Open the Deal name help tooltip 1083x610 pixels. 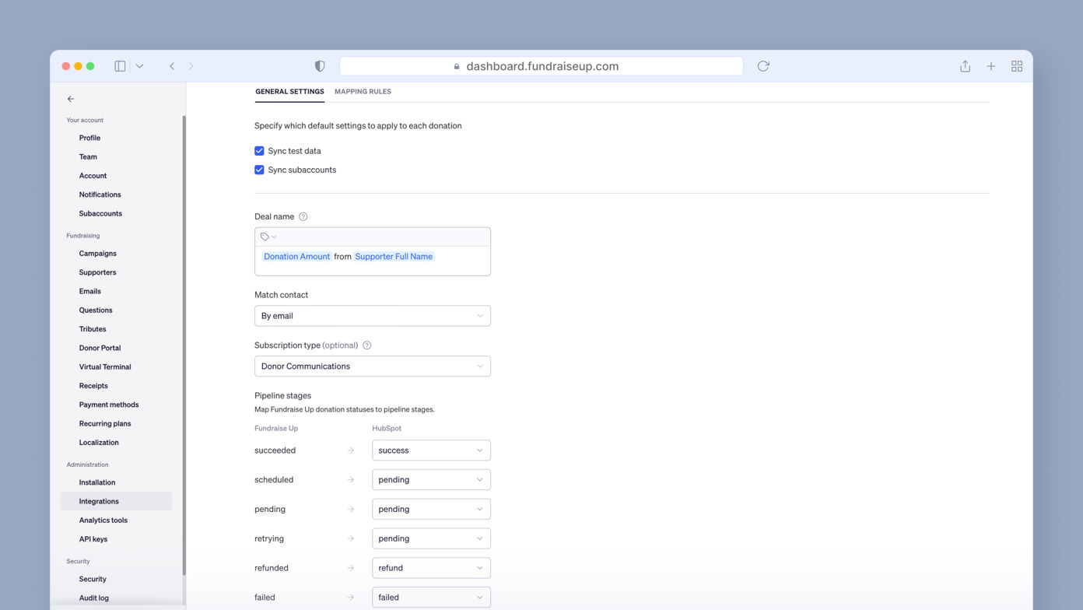[303, 216]
